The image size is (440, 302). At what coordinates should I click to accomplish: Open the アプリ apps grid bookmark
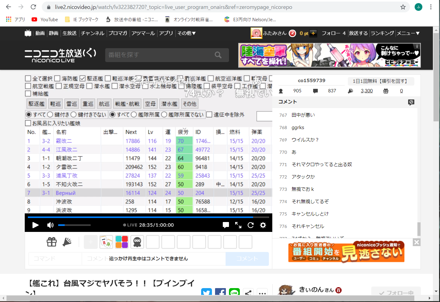click(x=15, y=19)
